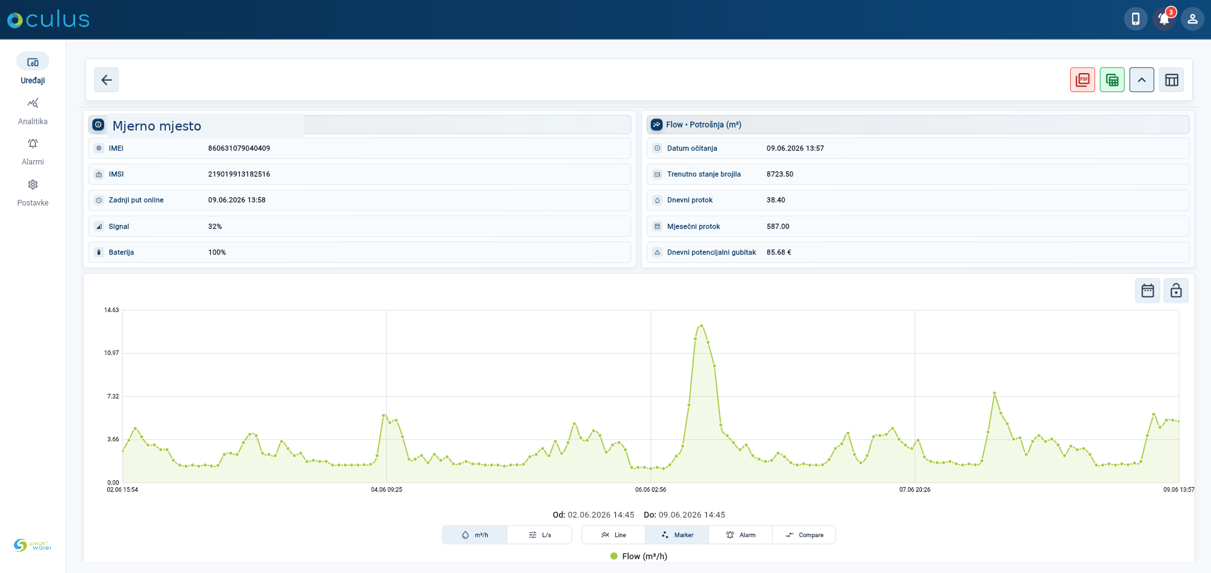Open the mobile device icon in header
The height and width of the screenshot is (573, 1211).
(1135, 19)
